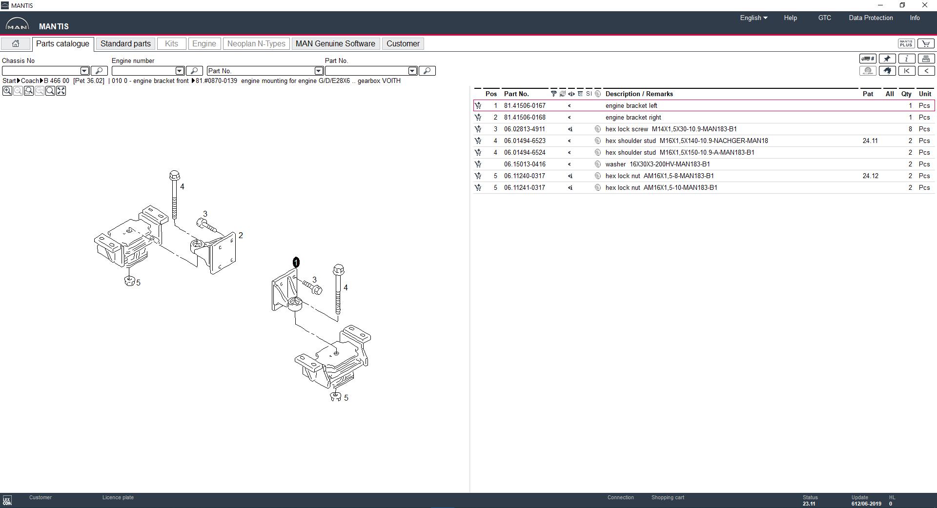This screenshot has height=508, width=937.
Task: Open the Data Protection link
Action: (x=871, y=18)
